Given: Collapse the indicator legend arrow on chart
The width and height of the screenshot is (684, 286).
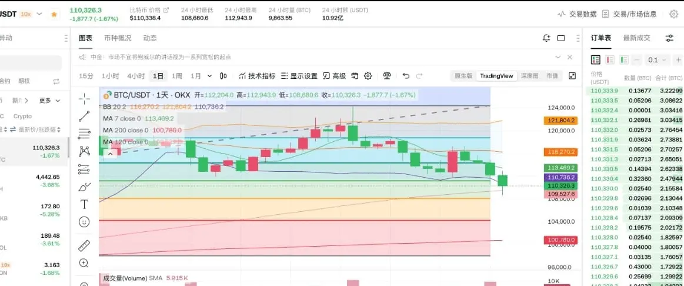Looking at the screenshot, I should 111,153.
